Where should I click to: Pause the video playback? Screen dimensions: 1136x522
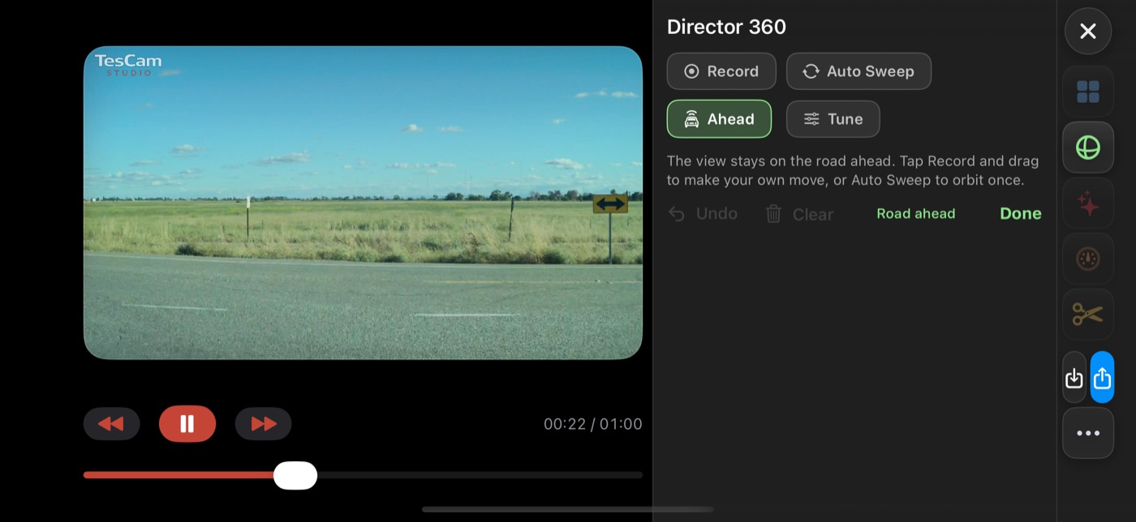pyautogui.click(x=187, y=424)
